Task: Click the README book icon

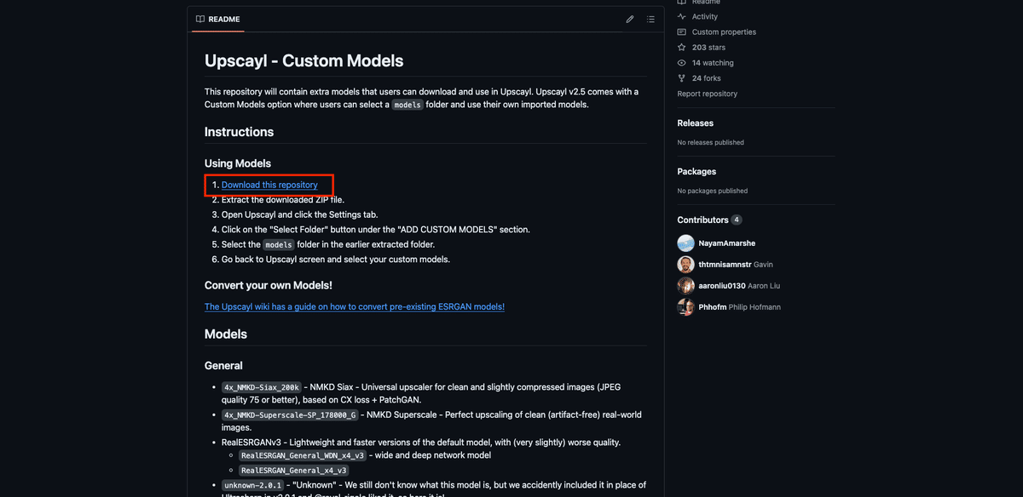Action: (x=199, y=19)
